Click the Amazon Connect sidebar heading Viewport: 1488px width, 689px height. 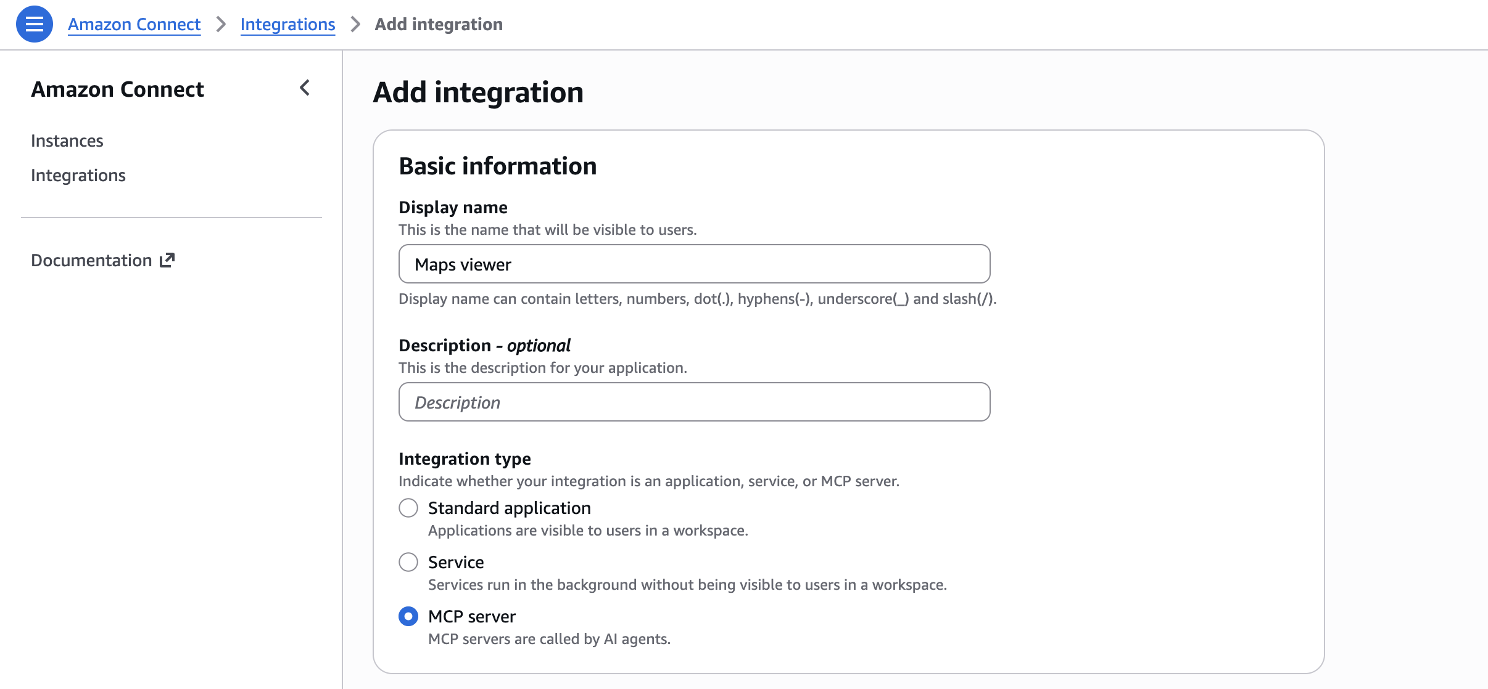[117, 89]
